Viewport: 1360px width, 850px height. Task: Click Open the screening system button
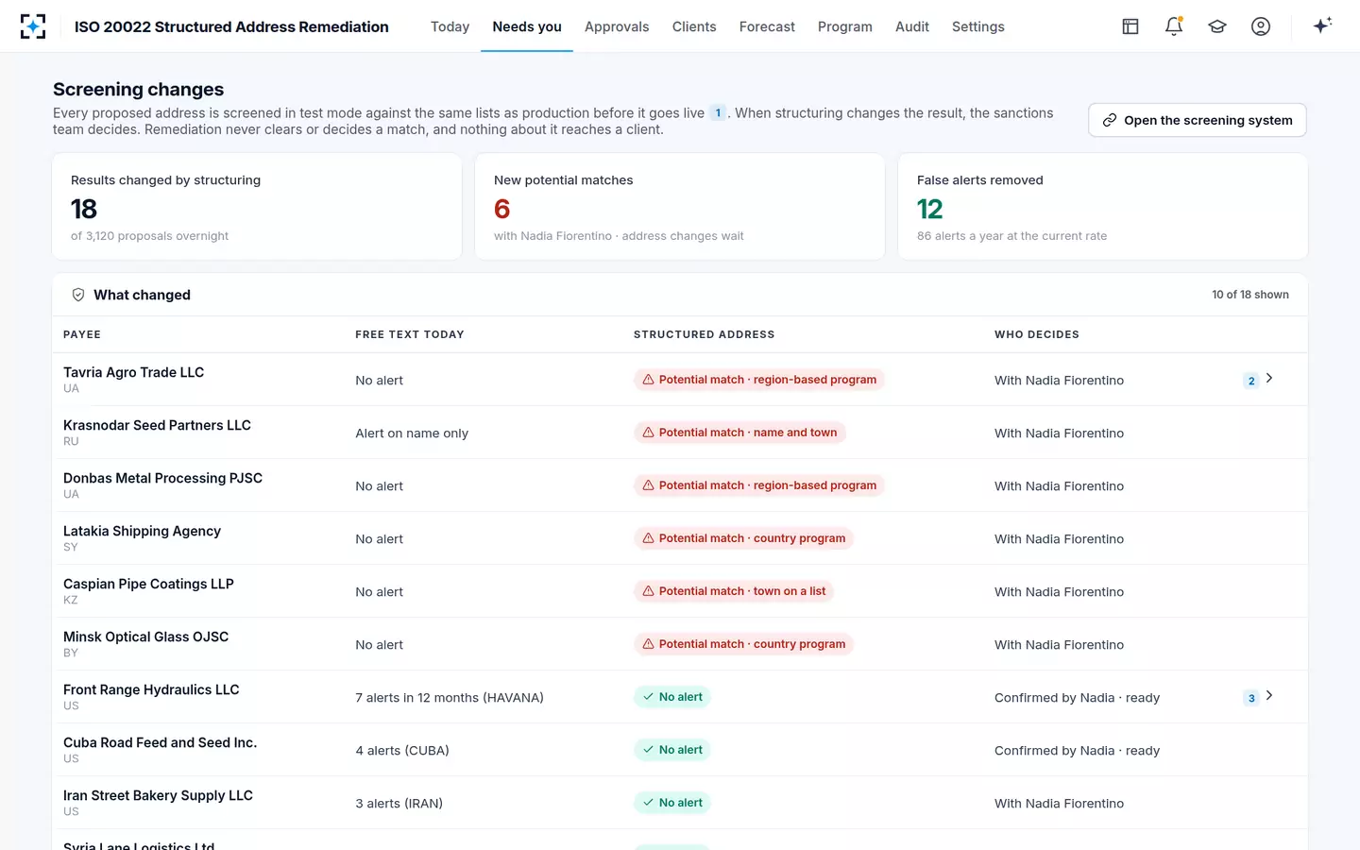[1198, 120]
